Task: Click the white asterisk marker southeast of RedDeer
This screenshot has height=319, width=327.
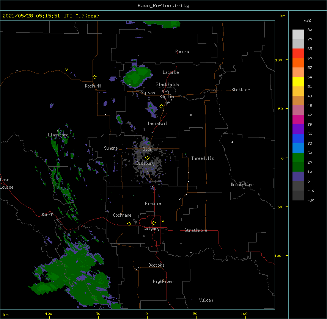Action: (190, 115)
